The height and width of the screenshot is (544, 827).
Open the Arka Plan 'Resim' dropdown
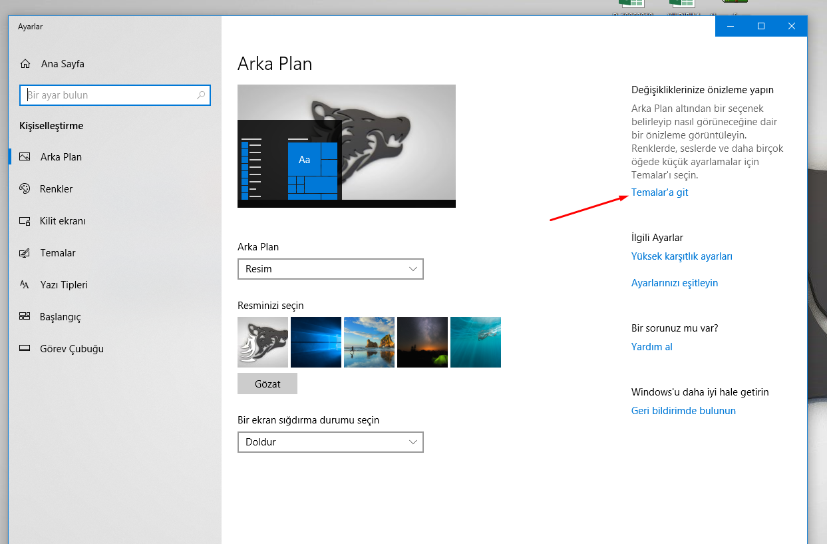click(330, 269)
